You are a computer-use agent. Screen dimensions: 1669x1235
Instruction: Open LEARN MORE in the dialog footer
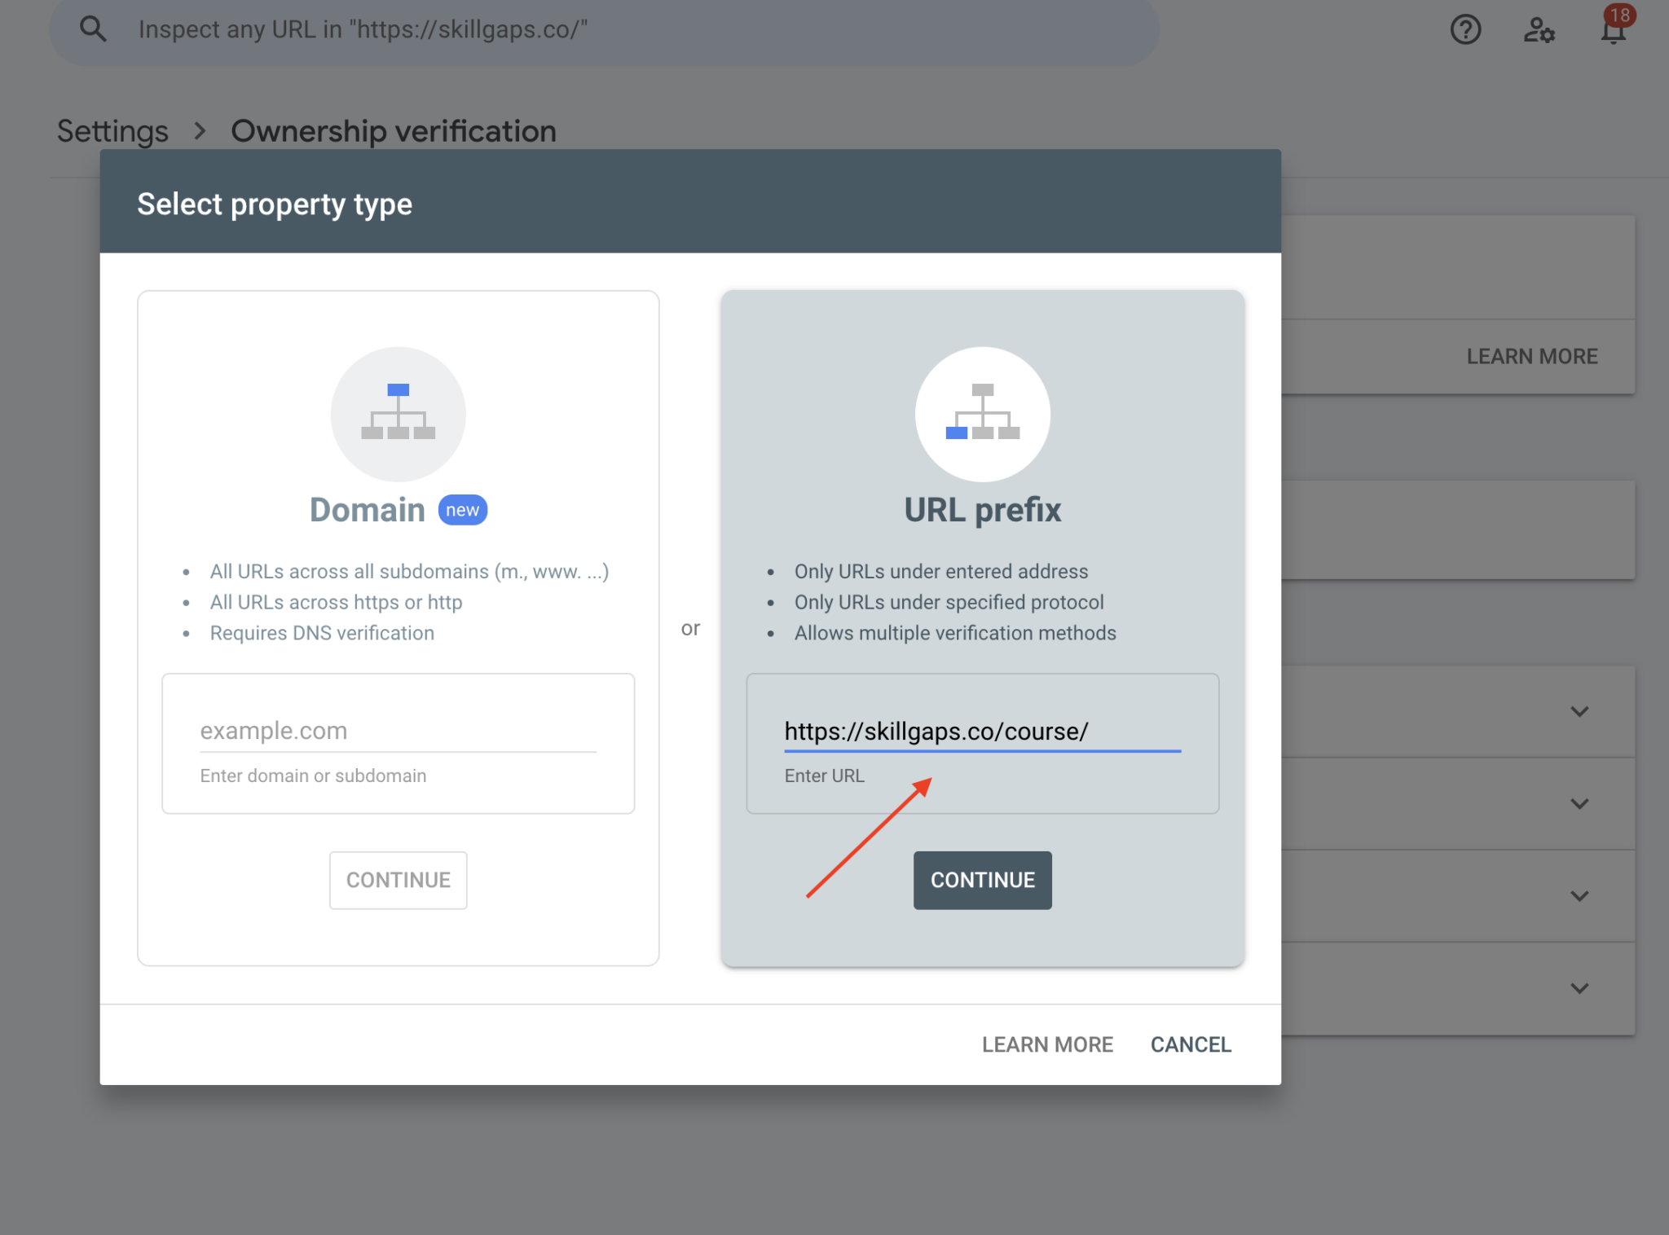(x=1048, y=1044)
